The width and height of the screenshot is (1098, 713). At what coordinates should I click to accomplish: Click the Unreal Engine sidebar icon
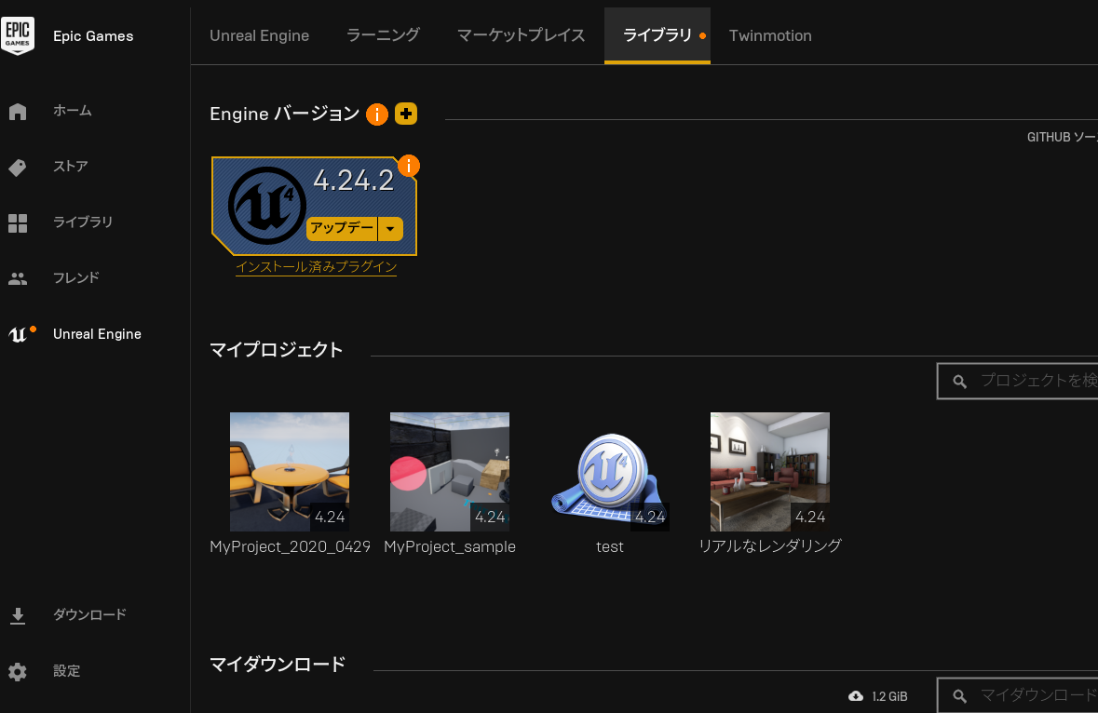tap(20, 334)
